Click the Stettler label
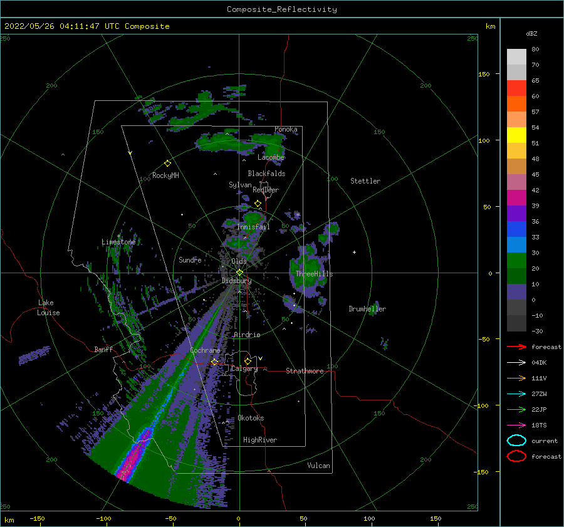Image resolution: width=564 pixels, height=527 pixels. [x=365, y=181]
